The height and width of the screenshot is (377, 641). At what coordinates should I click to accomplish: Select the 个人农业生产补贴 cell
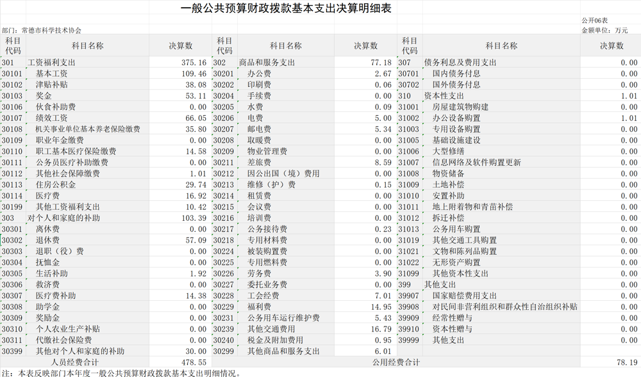coord(68,329)
